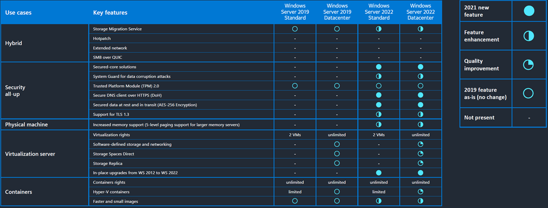
Task: Select the Windows Server 2022 Standard header
Action: (378, 12)
